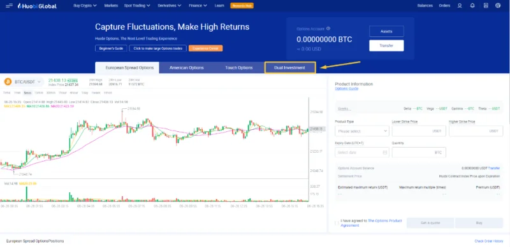
Task: Open the notifications bell icon
Action: coord(472,6)
